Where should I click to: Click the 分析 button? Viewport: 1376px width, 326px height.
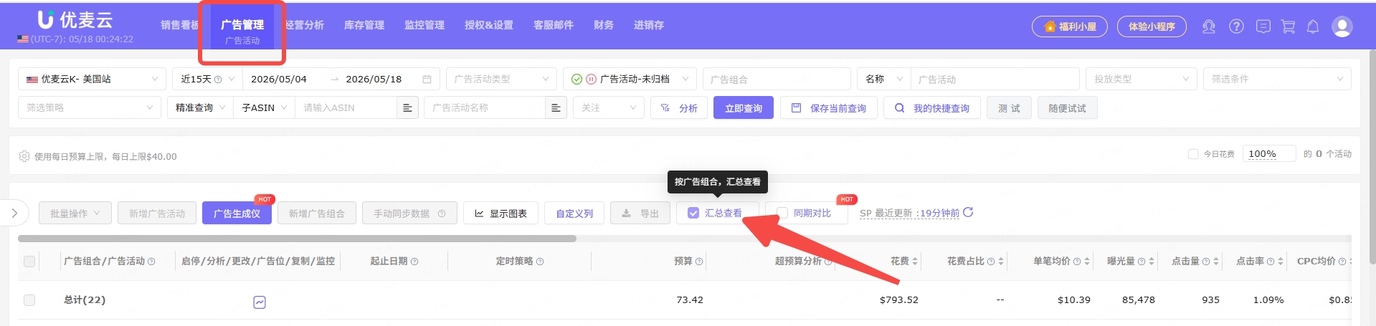679,108
